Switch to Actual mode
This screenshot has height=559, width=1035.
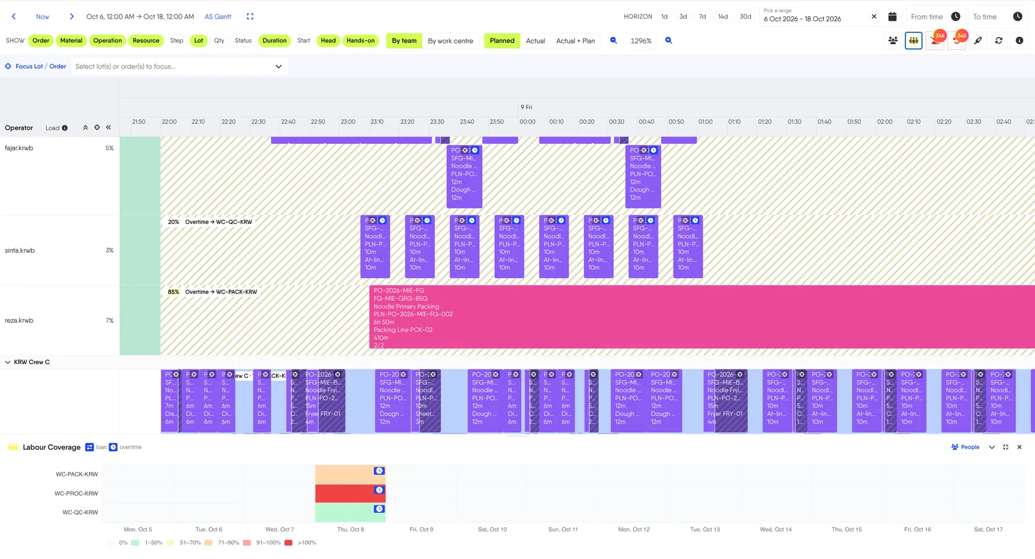536,41
